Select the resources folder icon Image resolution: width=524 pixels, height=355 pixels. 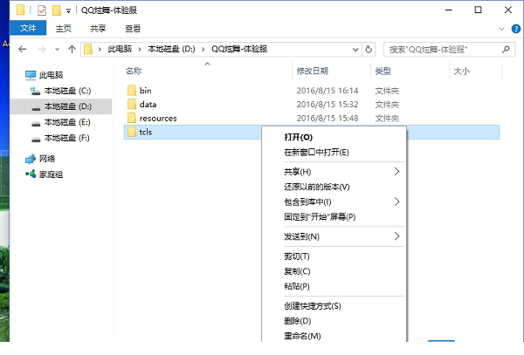[132, 118]
